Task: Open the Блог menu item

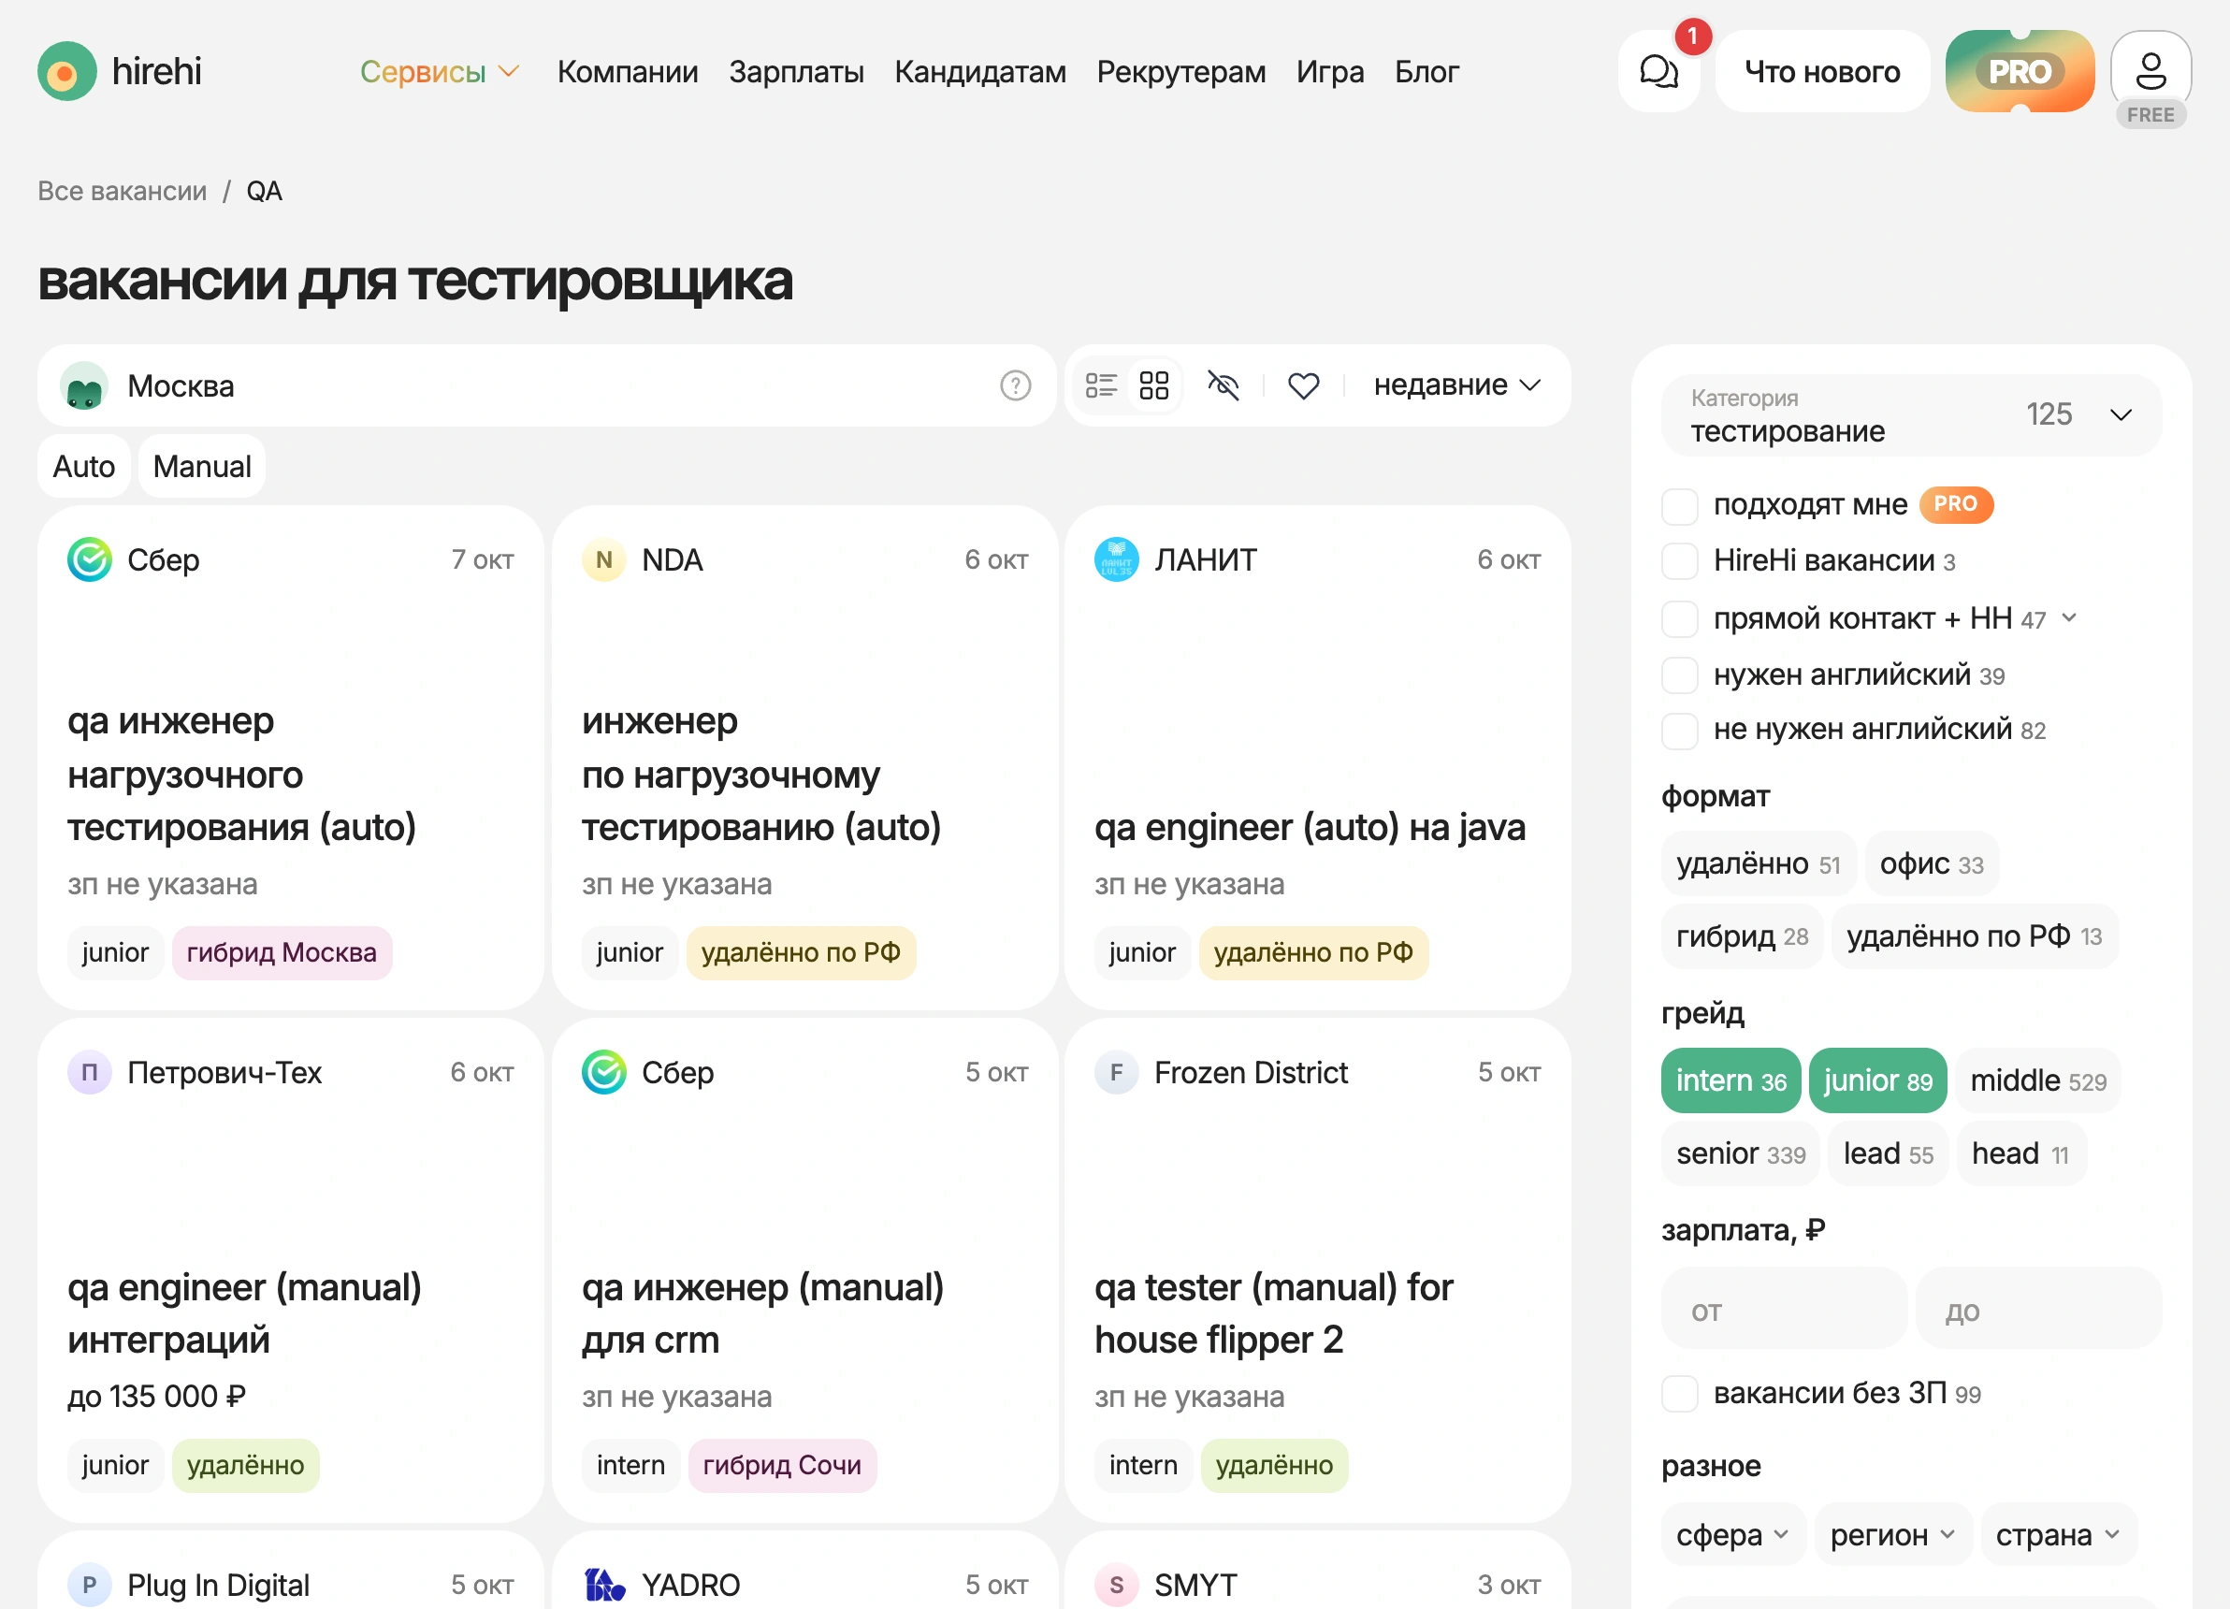Action: pyautogui.click(x=1426, y=71)
